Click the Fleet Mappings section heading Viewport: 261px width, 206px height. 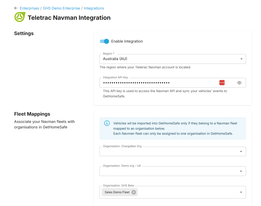coord(32,114)
